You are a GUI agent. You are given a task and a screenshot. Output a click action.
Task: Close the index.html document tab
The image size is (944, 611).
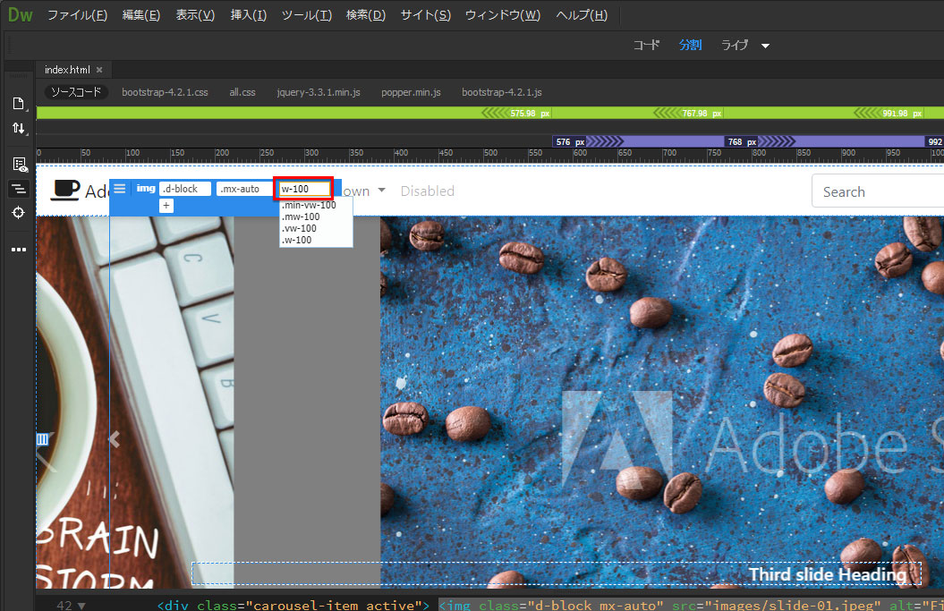(x=99, y=70)
